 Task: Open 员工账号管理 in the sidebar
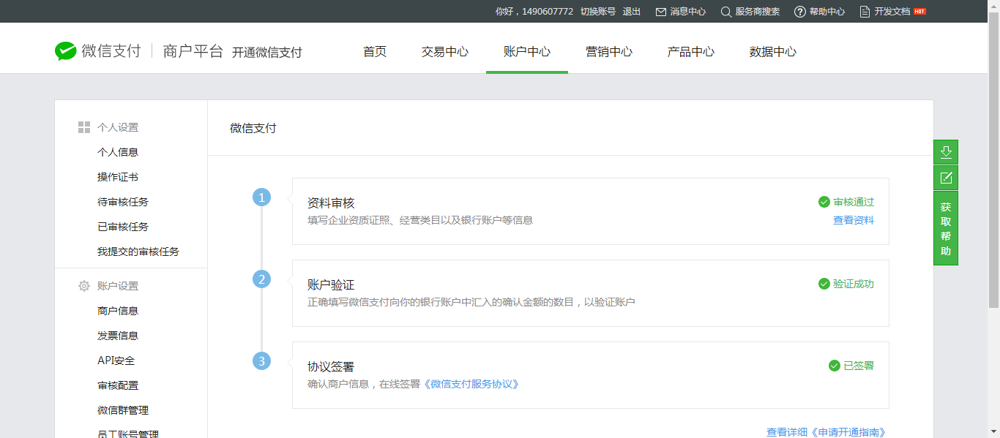128,434
